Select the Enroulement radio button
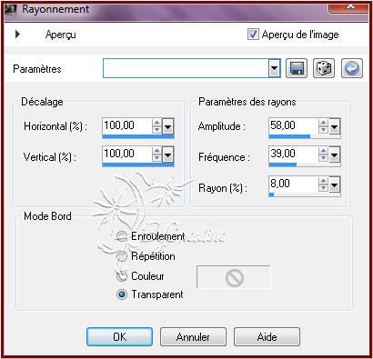This screenshot has width=373, height=359. click(122, 236)
